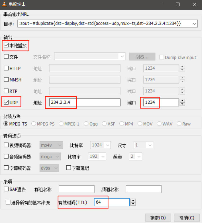The width and height of the screenshot is (202, 223).
Task: Enable the 字幕延迟 checkbox
Action: click(69, 168)
